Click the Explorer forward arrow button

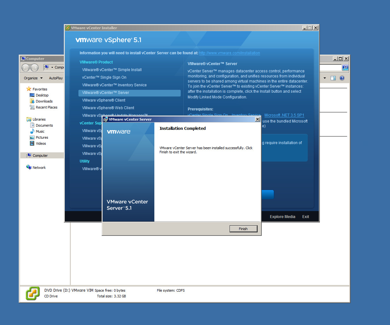[x=34, y=68]
